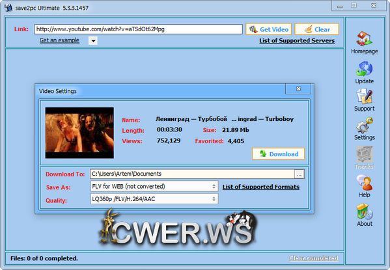Open the Support icon
Screen dimensions: 390x270
click(364, 96)
